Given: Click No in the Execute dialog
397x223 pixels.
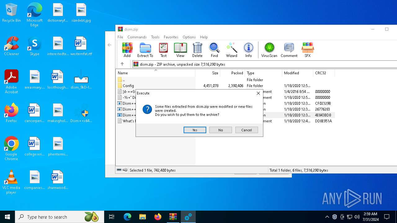Looking at the screenshot, I should click(221, 130).
